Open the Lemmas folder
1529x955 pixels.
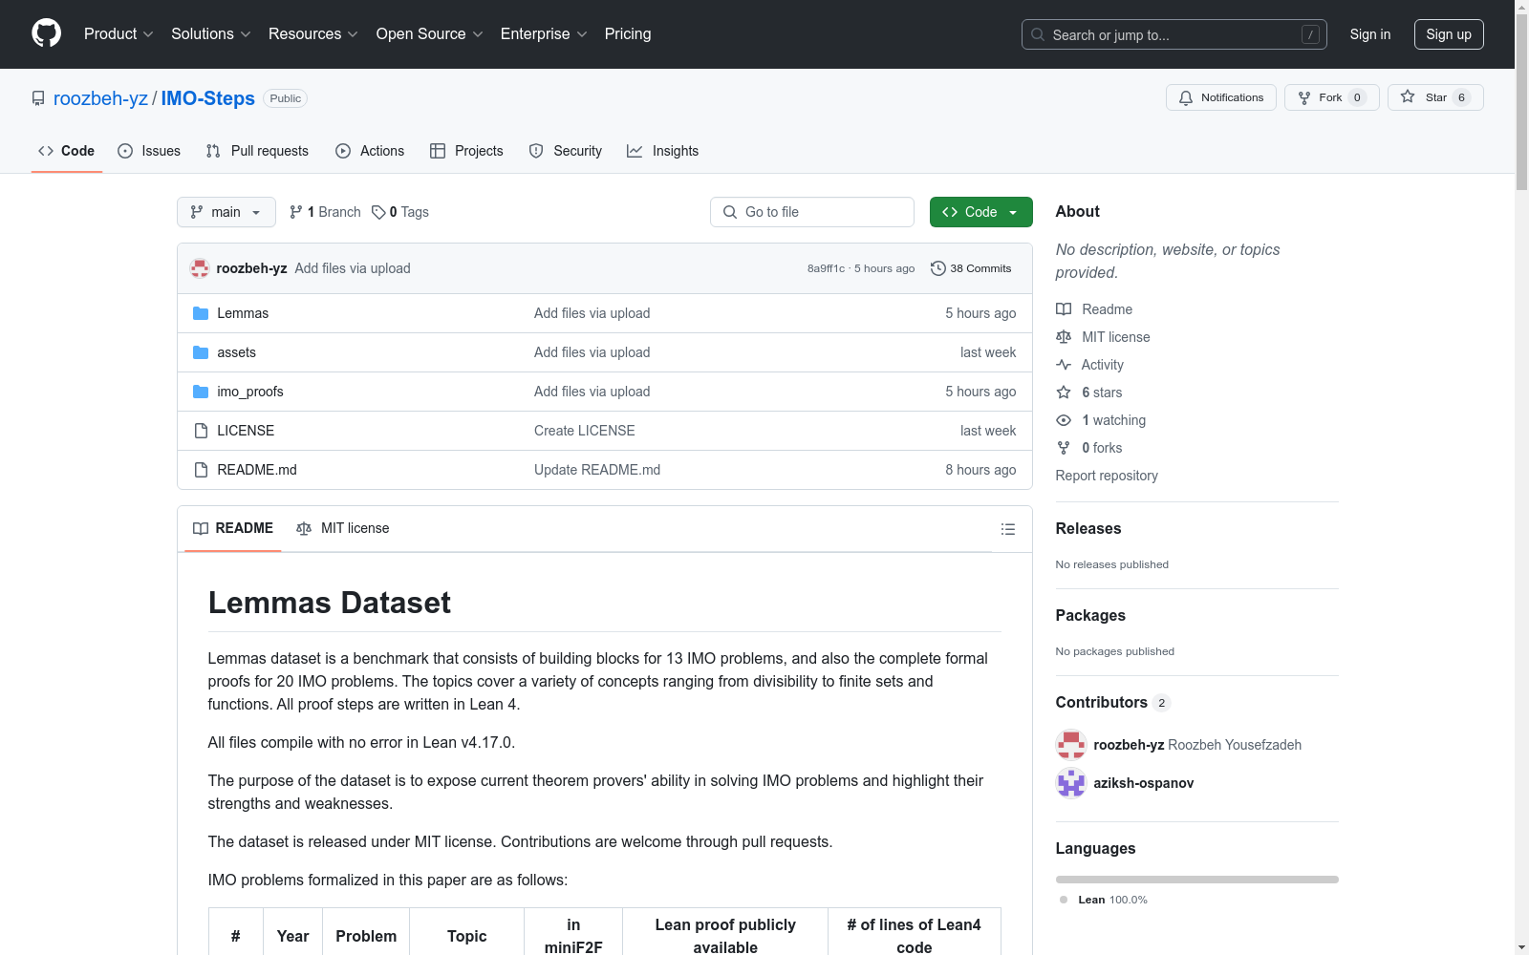point(243,313)
